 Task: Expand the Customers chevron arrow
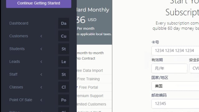(x=41, y=36)
